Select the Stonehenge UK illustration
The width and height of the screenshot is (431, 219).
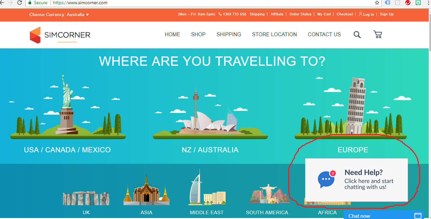point(86,198)
